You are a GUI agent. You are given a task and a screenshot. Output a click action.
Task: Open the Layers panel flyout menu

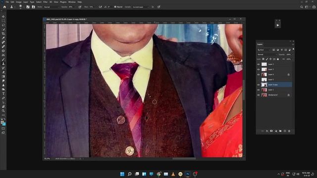(x=293, y=44)
